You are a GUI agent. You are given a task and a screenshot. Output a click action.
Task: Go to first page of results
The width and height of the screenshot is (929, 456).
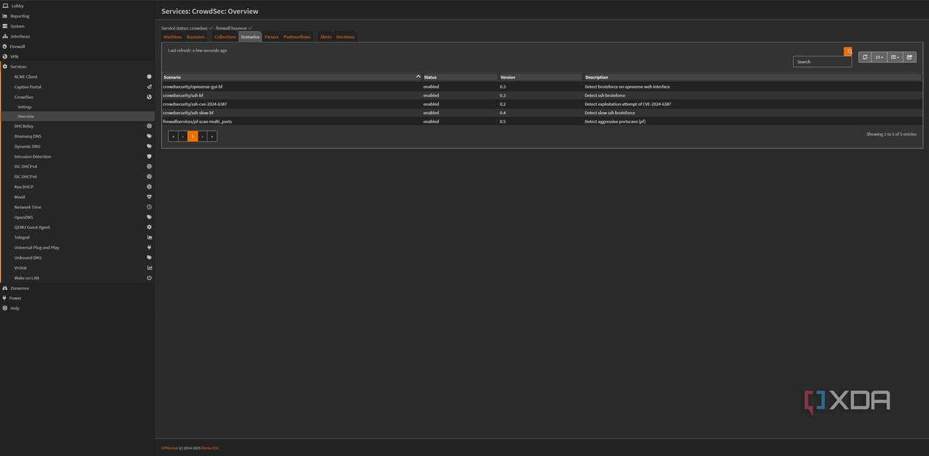coord(173,136)
